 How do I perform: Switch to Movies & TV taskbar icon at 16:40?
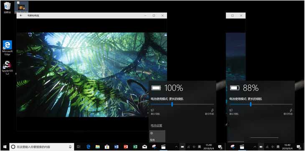242,147
